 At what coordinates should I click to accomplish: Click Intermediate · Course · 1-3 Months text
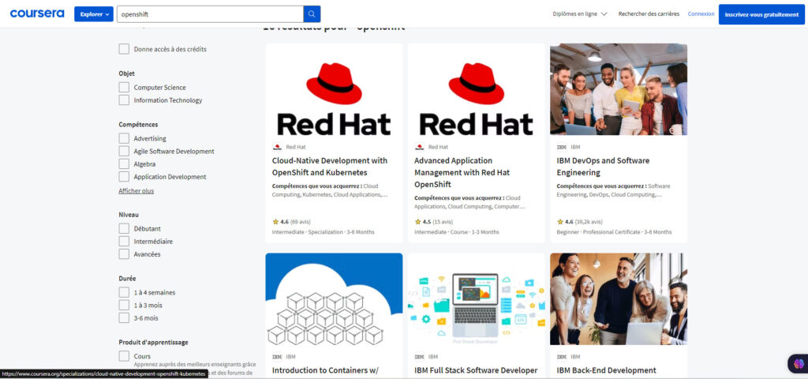pos(457,232)
